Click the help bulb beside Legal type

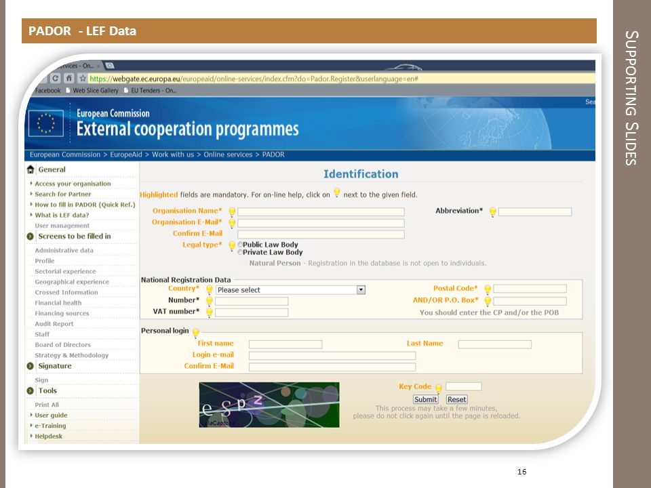pyautogui.click(x=232, y=246)
